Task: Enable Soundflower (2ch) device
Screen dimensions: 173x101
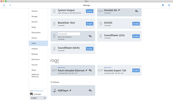Action: coord(136,36)
